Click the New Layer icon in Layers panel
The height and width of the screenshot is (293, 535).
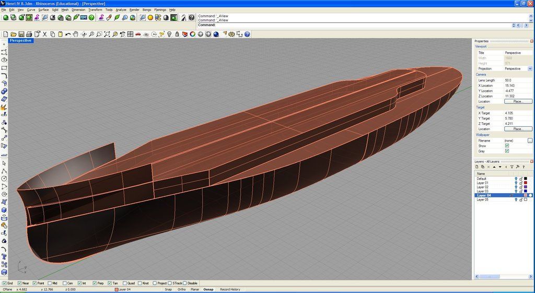point(478,167)
